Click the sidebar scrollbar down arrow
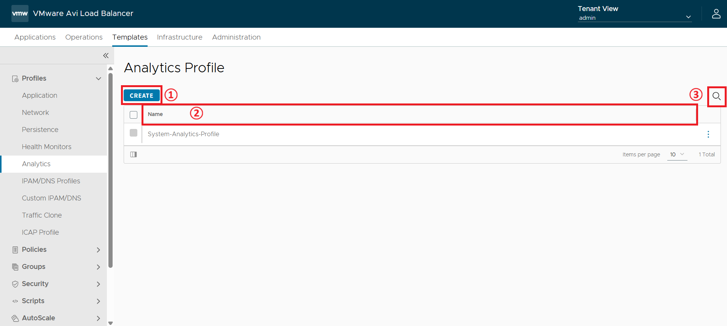Image resolution: width=727 pixels, height=326 pixels. (x=110, y=323)
